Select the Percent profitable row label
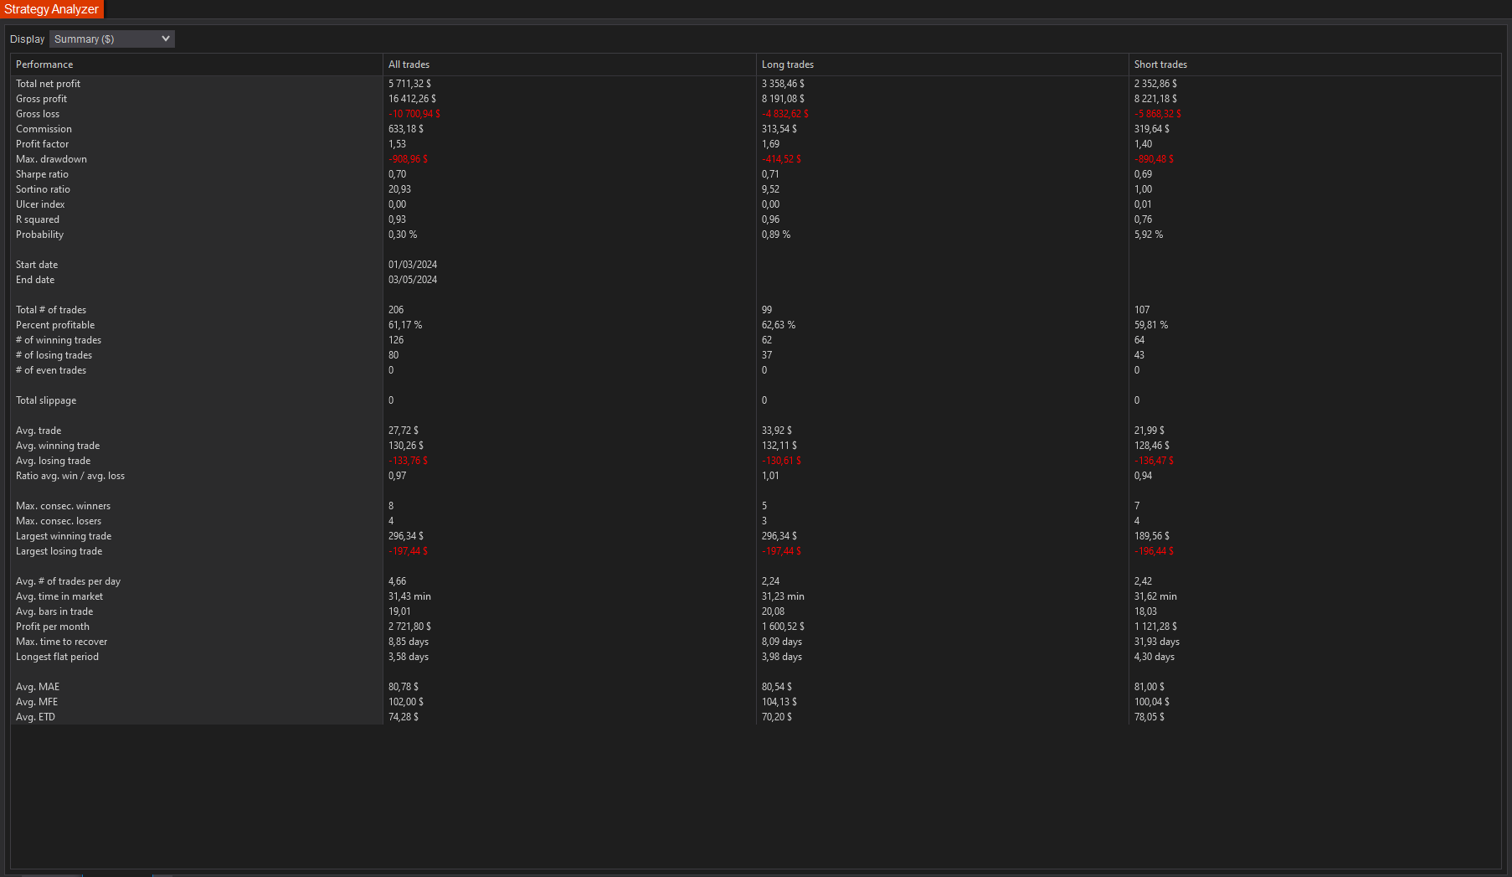 tap(55, 325)
